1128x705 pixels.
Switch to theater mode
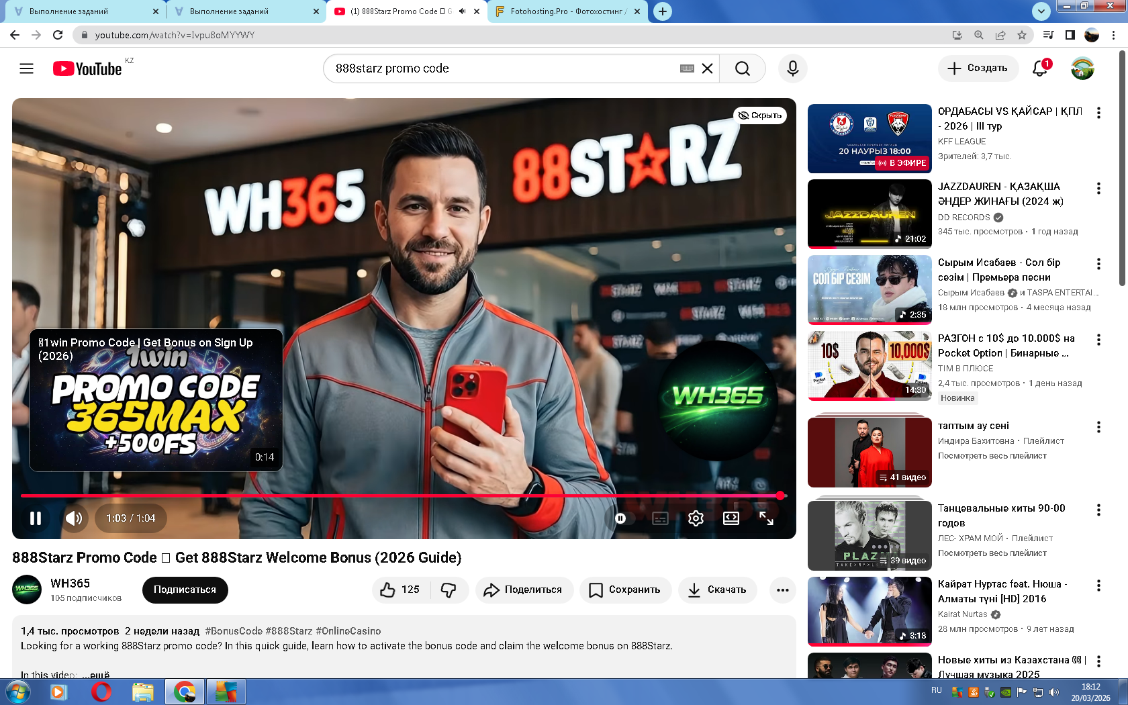point(731,518)
